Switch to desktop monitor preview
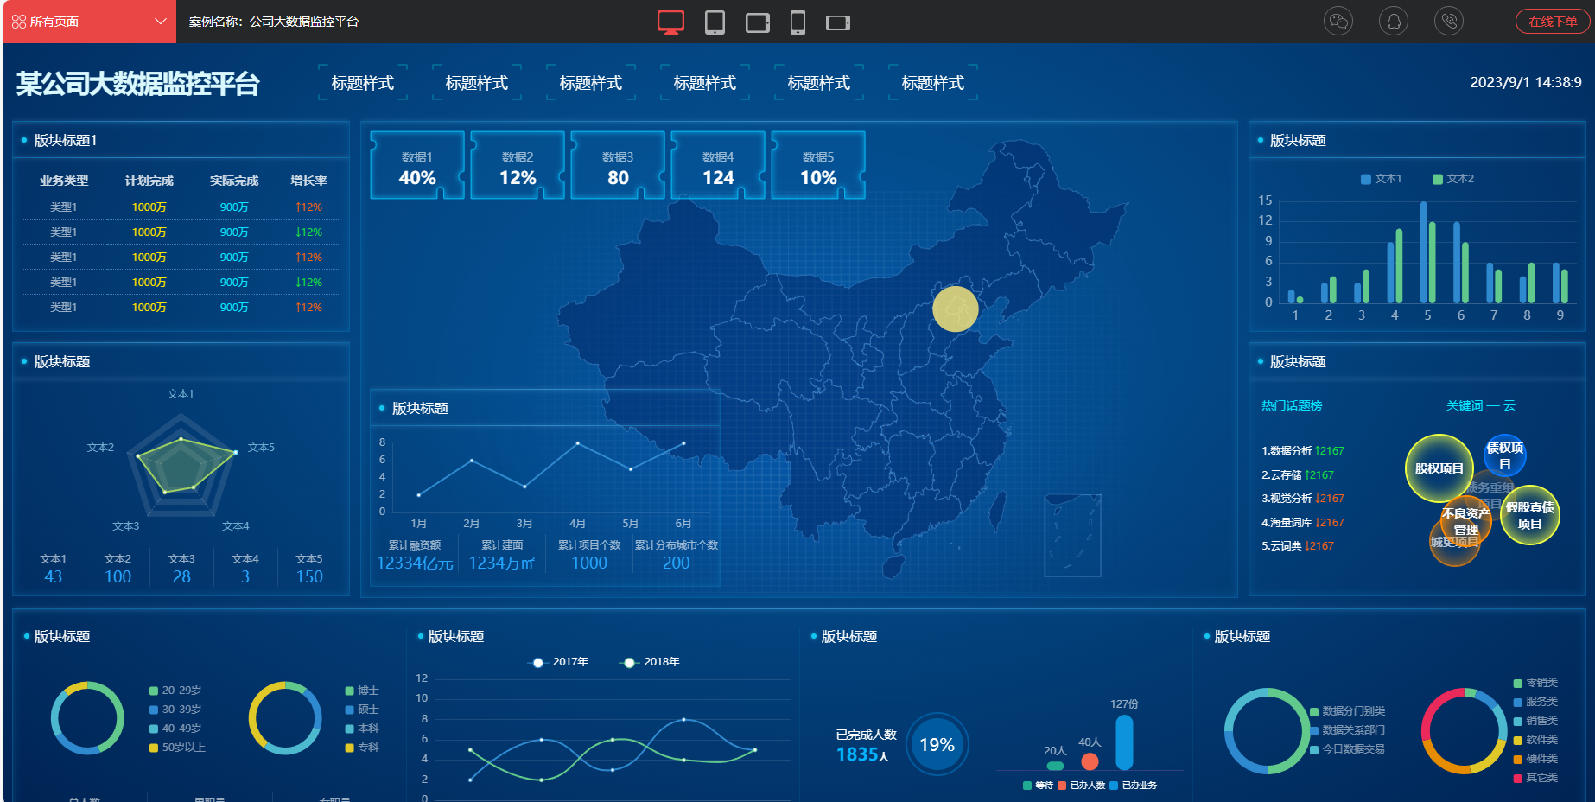This screenshot has width=1595, height=802. 670,22
